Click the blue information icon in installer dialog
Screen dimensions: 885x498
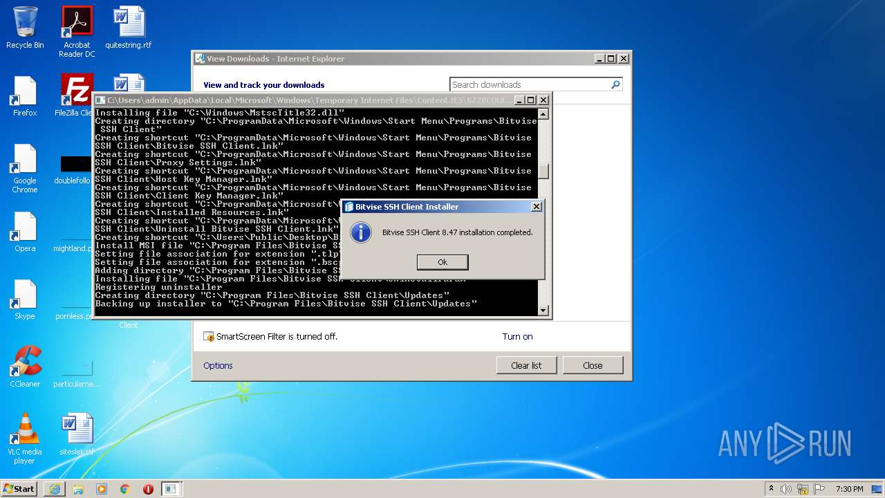pyautogui.click(x=361, y=232)
